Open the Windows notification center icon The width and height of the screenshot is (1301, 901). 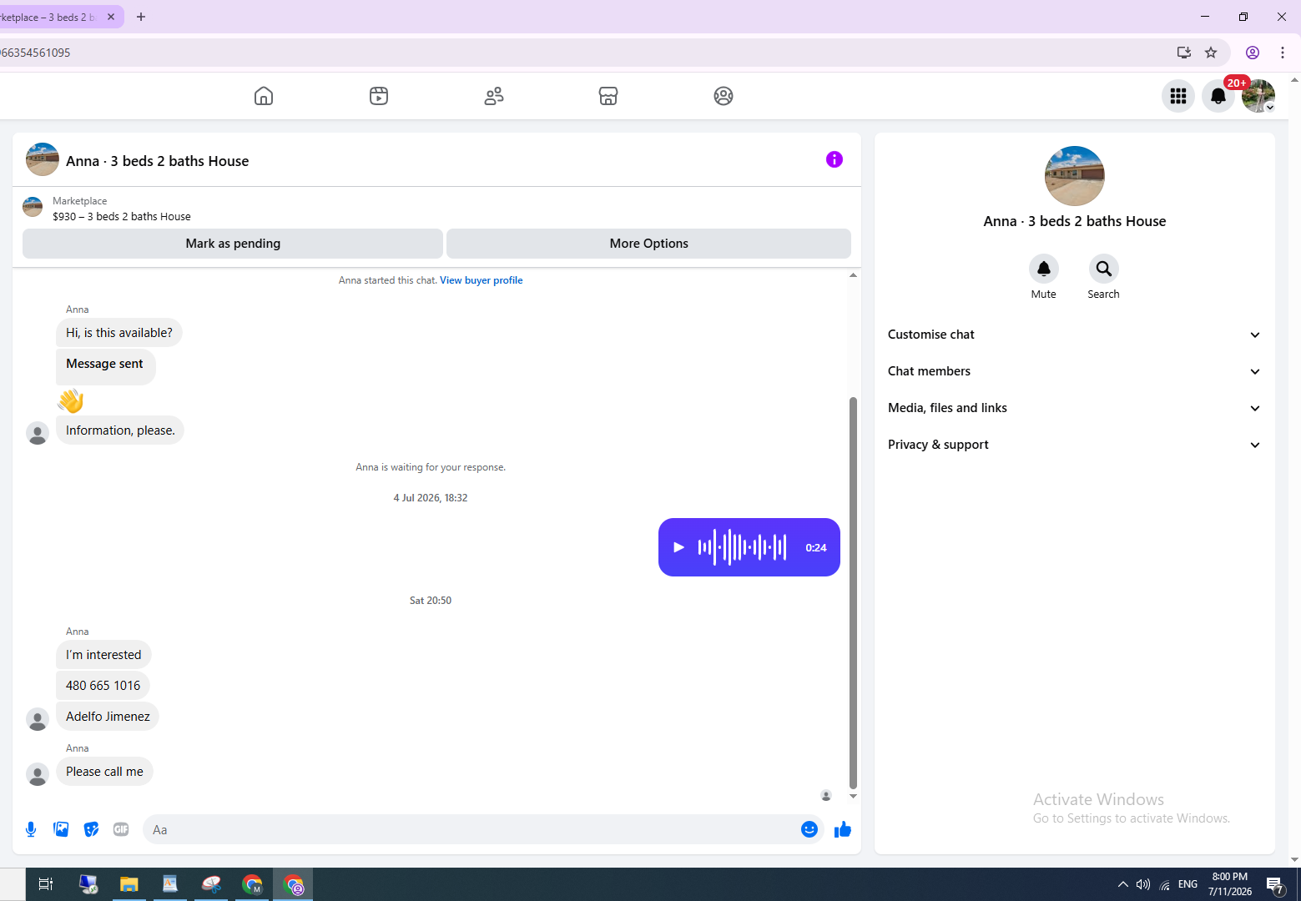1274,884
